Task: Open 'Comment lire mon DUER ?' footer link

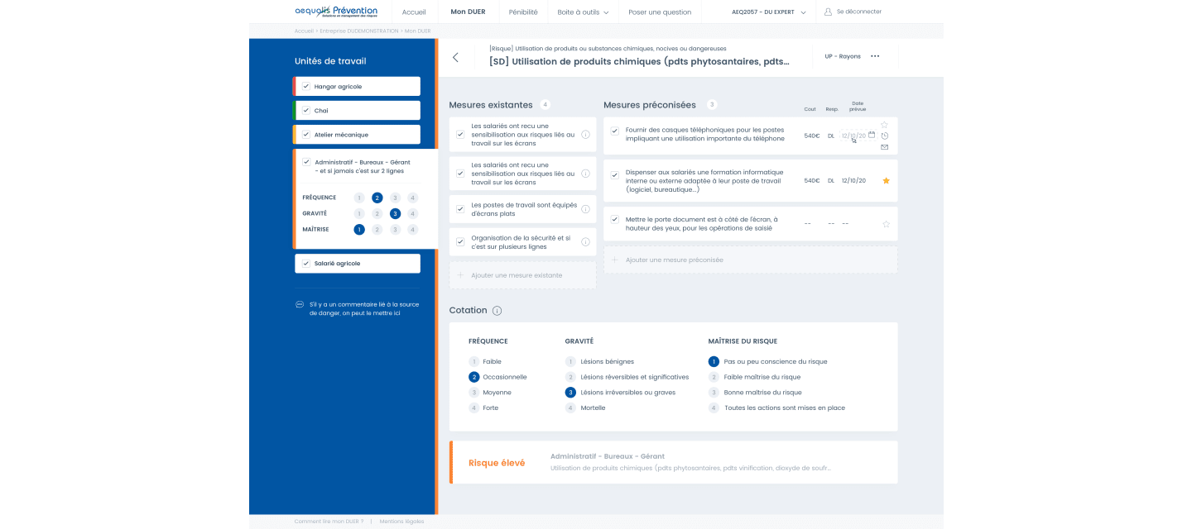Action: [329, 522]
